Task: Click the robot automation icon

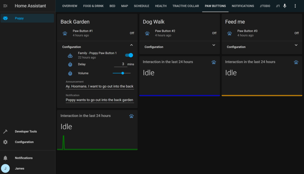Action: [70, 55]
